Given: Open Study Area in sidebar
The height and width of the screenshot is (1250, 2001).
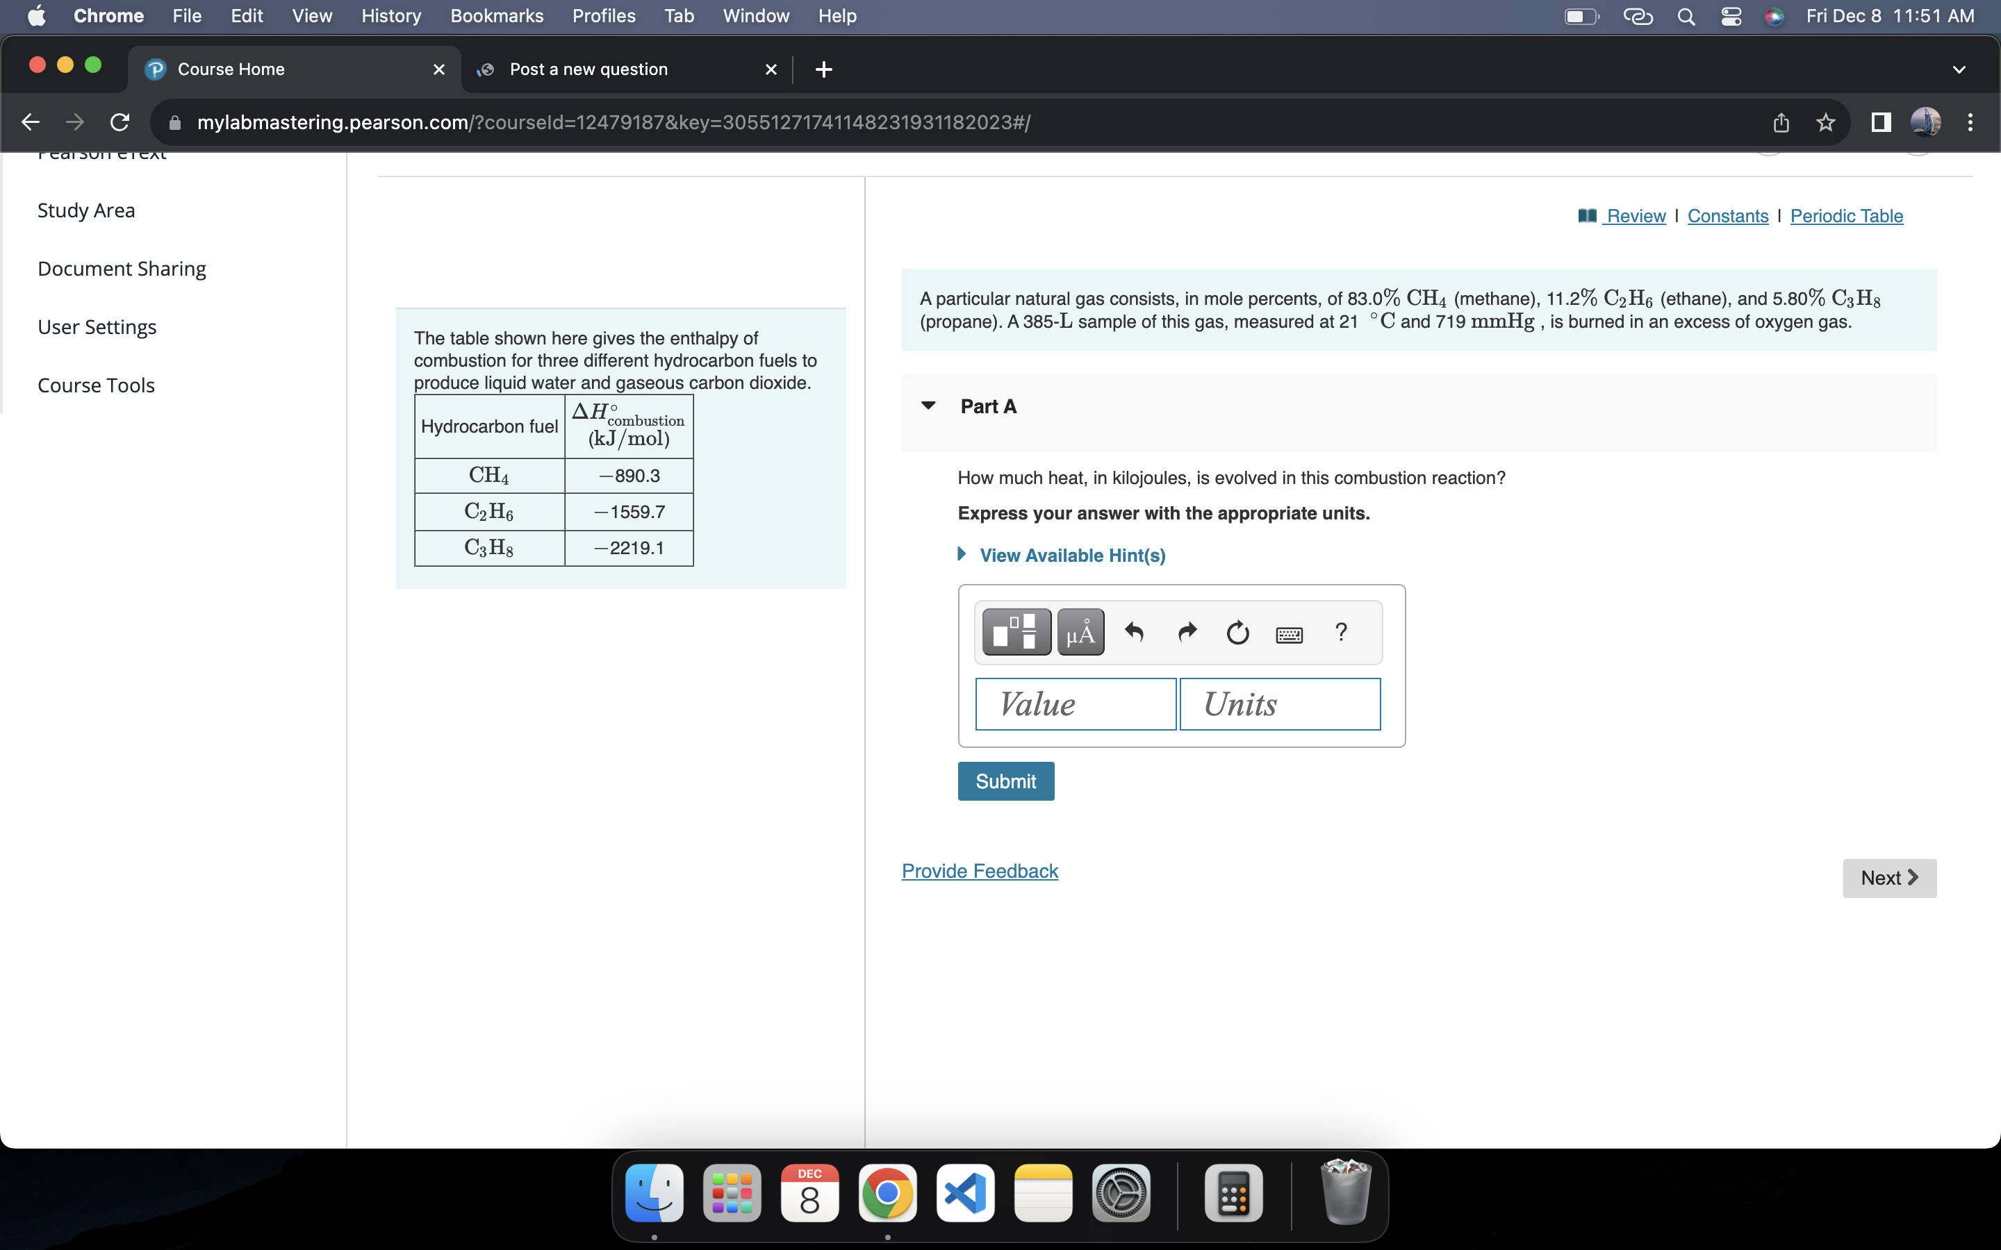Looking at the screenshot, I should coord(86,210).
